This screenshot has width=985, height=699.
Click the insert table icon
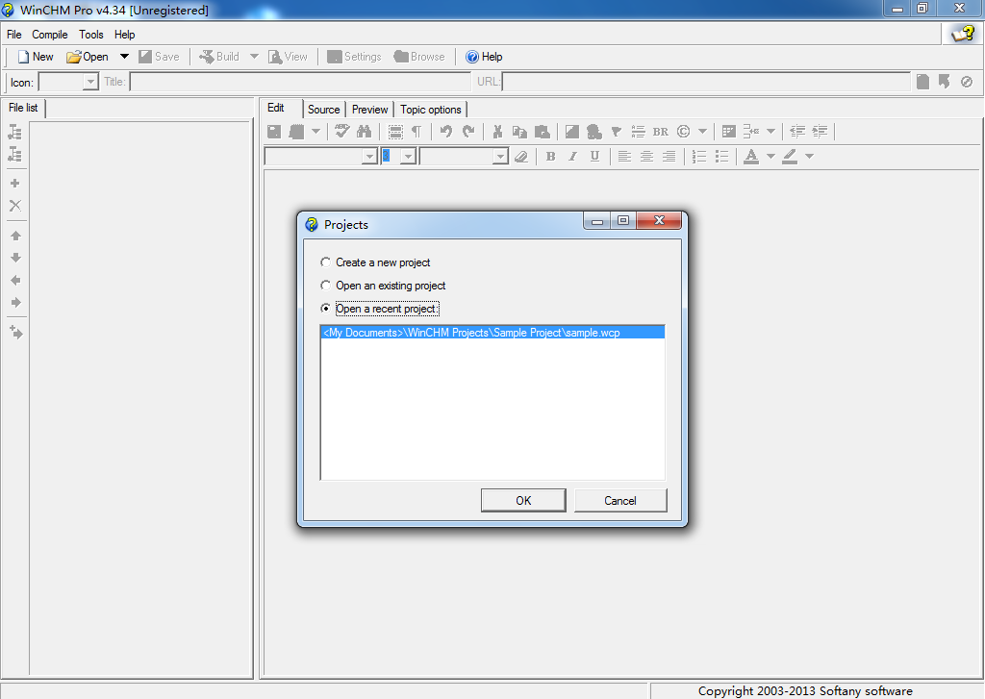click(x=729, y=132)
